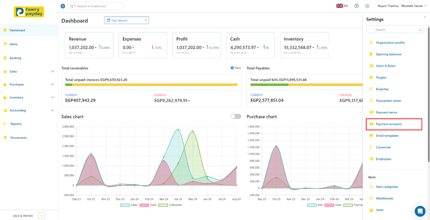
Task: Open the help question mark icon
Action: pos(357,6)
